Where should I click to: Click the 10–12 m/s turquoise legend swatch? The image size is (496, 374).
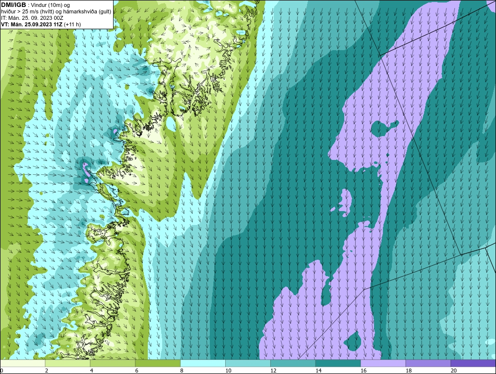(x=248, y=363)
